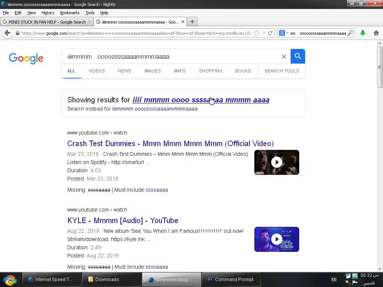Bookmark this page with the star icon
This screenshot has height=287, width=383.
coord(257,33)
